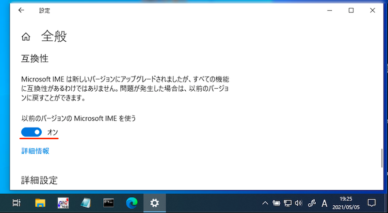Image resolution: width=388 pixels, height=213 pixels.
Task: Open the clock showing 19:25
Action: coord(346,202)
